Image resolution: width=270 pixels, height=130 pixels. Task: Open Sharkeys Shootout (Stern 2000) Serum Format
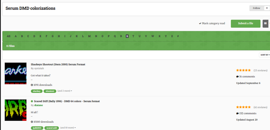[58, 64]
